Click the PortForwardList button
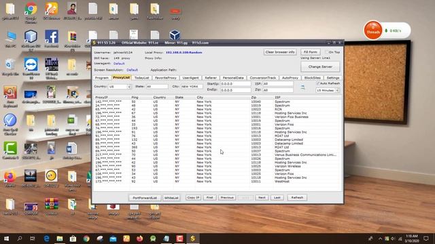This screenshot has height=244, width=435. (145, 198)
